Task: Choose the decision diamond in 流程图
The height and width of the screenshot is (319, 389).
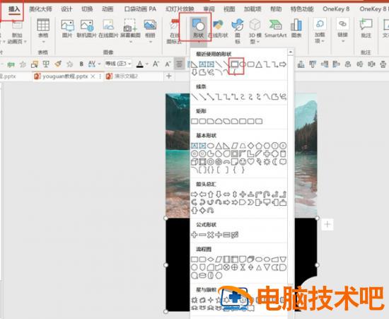Action: pos(211,259)
